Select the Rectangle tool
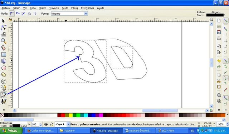This screenshot has height=134, width=229. (x=4, y=55)
